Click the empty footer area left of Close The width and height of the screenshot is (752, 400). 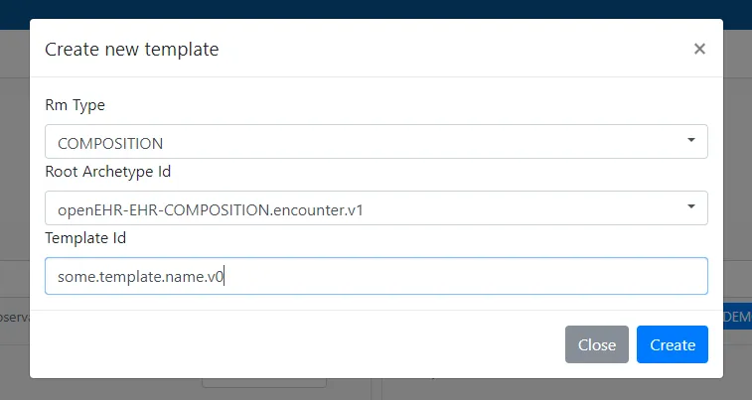[298, 344]
